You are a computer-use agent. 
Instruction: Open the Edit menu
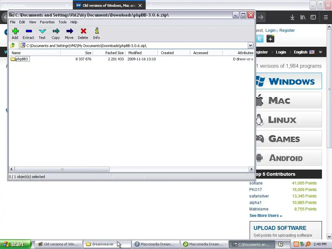[22, 22]
